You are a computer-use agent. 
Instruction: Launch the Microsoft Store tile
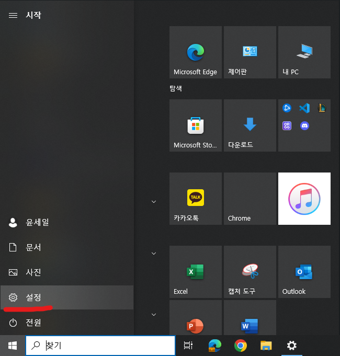[196, 125]
